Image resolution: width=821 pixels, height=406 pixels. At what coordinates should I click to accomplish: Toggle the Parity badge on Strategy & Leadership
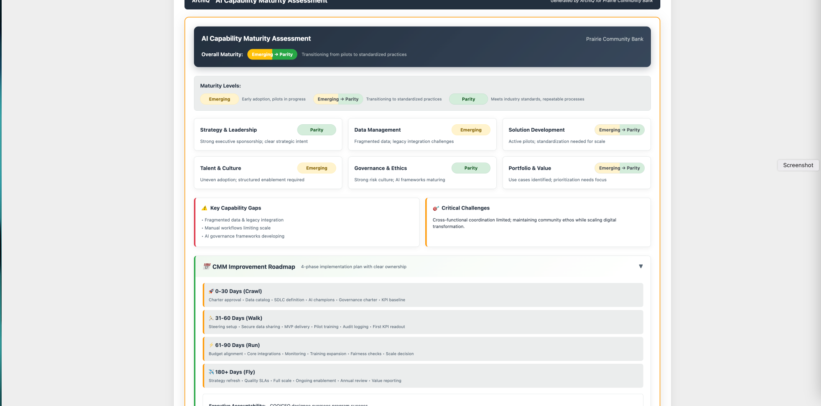tap(316, 130)
